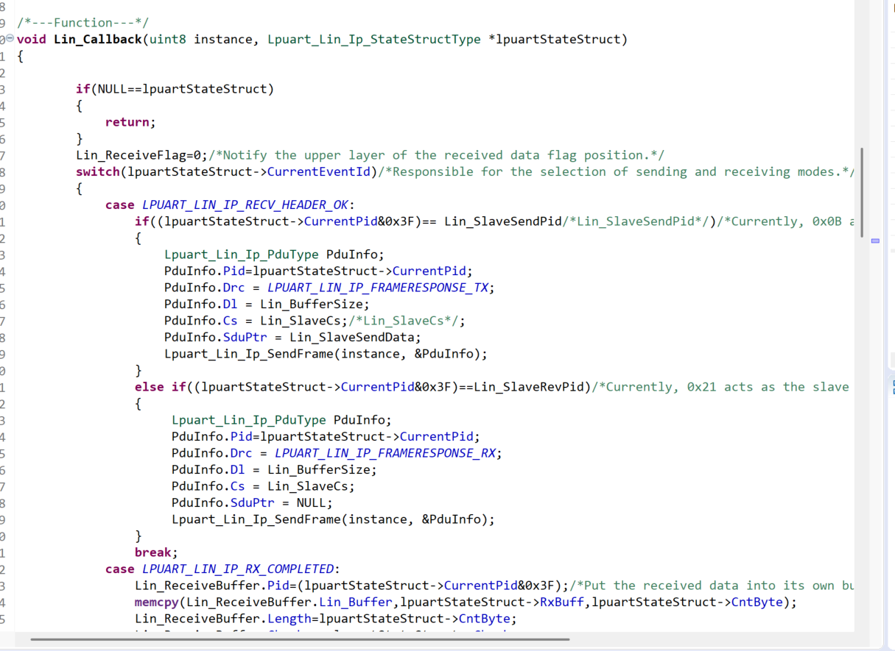
Task: Click the switch keyword
Action: 98,171
